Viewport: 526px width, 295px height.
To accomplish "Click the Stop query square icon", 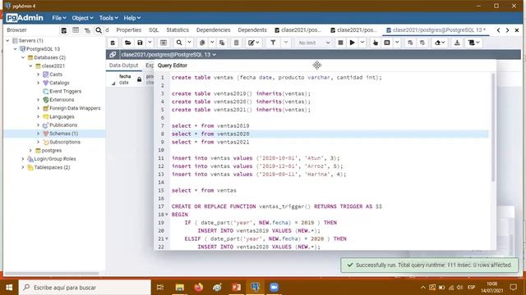I will click(x=340, y=43).
